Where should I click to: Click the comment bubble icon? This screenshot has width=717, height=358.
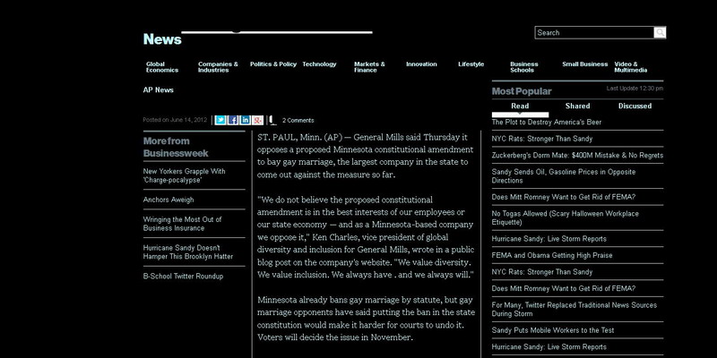[x=272, y=120]
